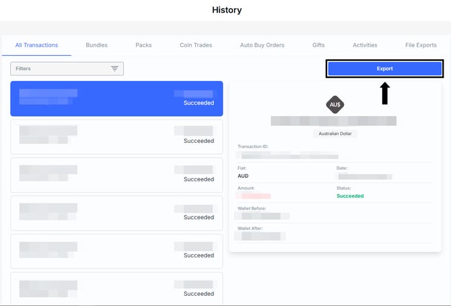Open the File Exports tab
451x306 pixels.
click(x=421, y=45)
